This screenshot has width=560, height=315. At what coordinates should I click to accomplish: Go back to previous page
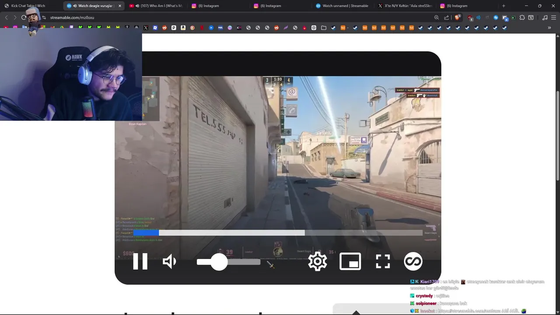[6, 17]
